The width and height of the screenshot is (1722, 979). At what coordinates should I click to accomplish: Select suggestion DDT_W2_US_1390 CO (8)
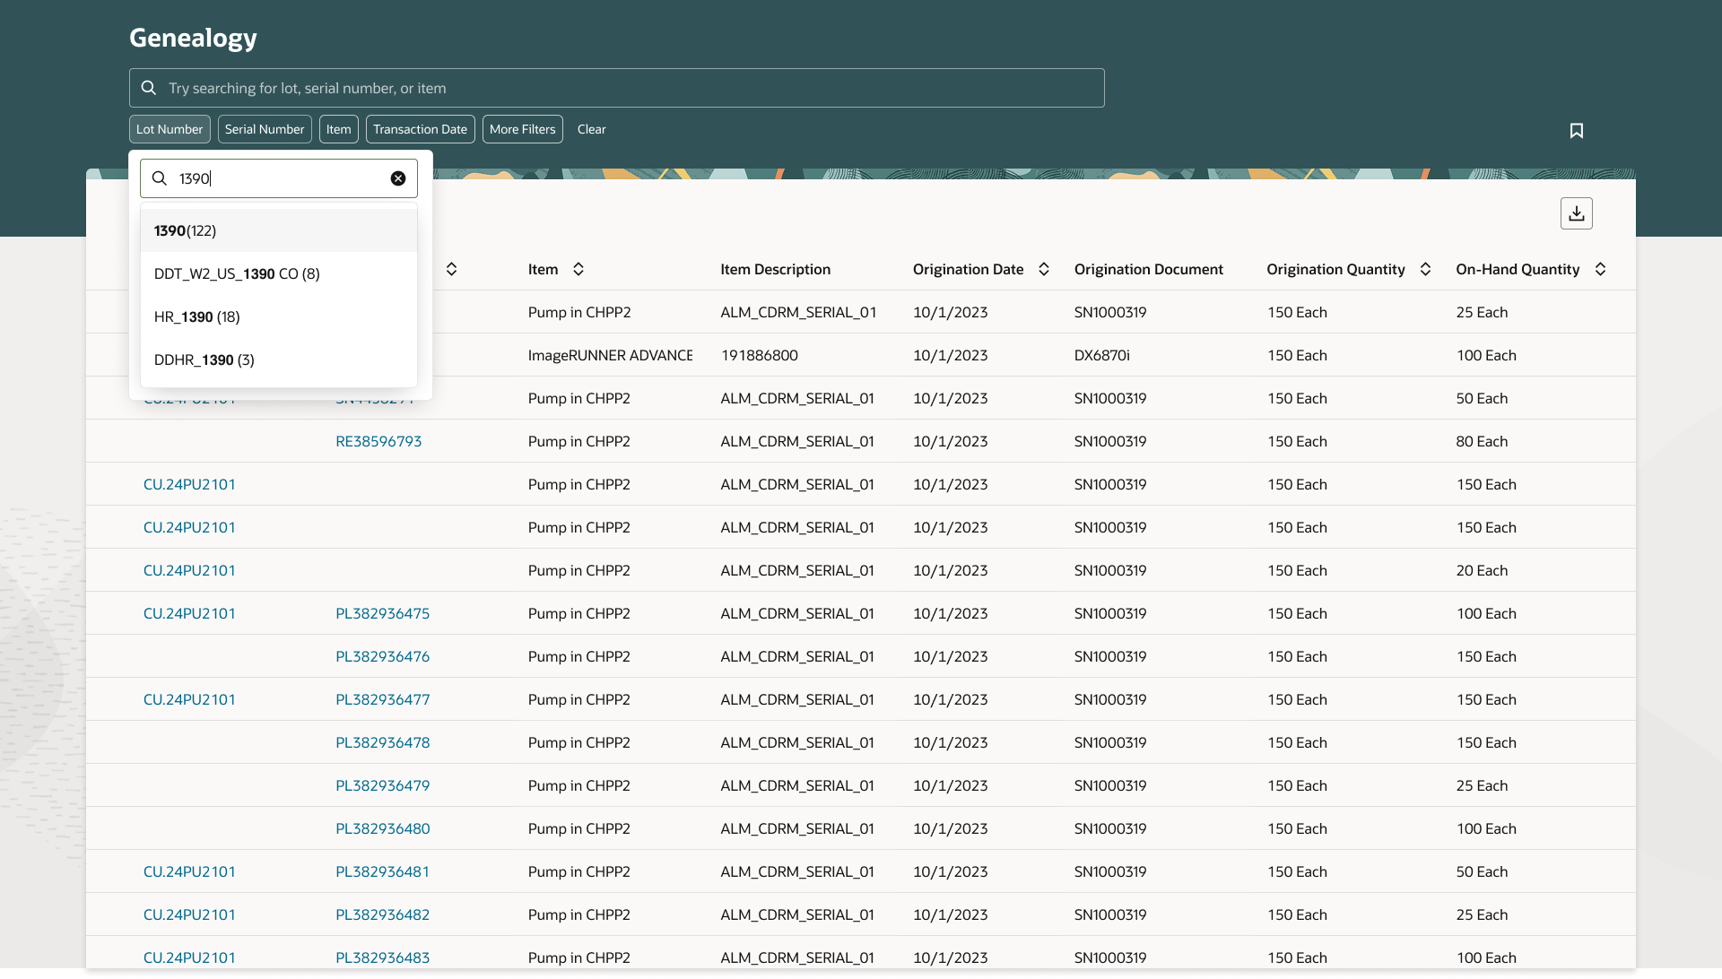click(x=237, y=273)
